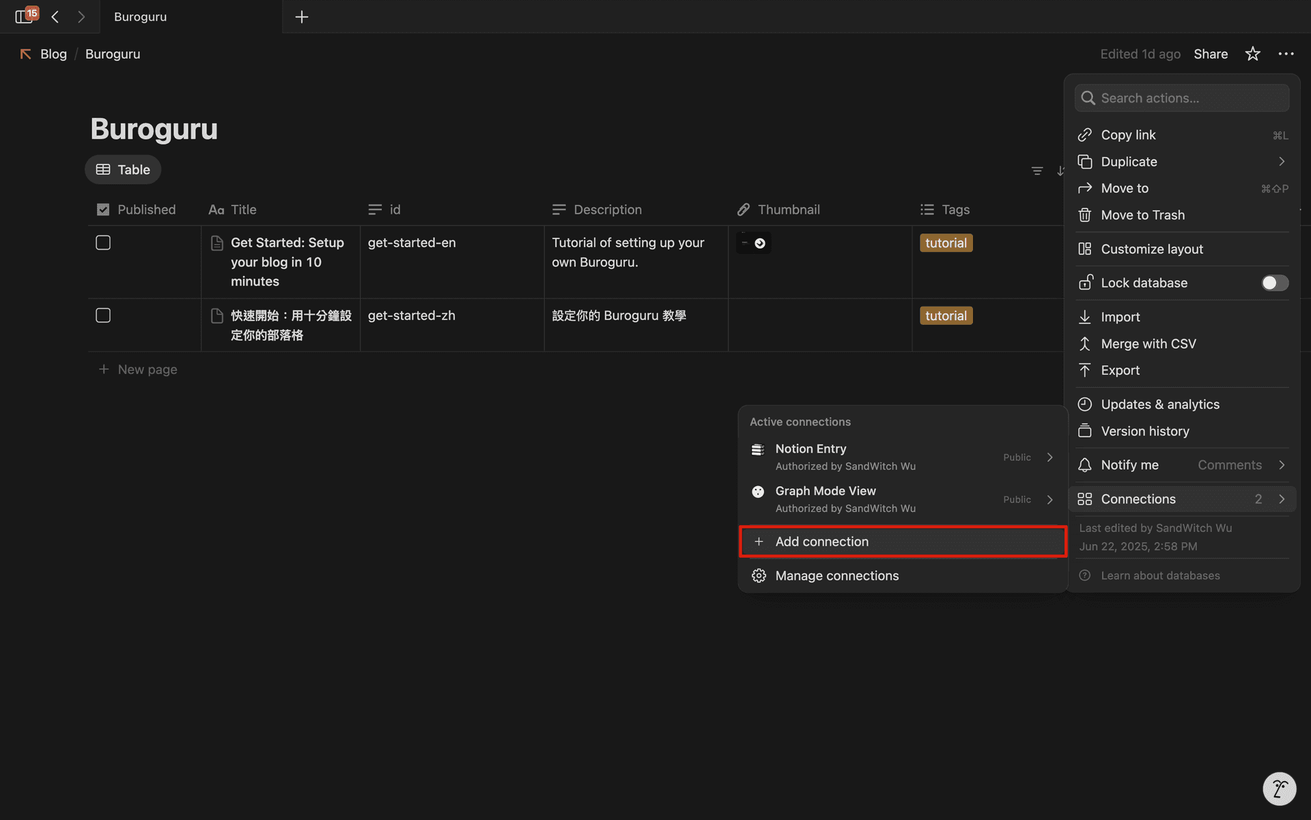Click the Thumbnail image in the first row
Screen dimensions: 1311x820
tap(754, 243)
